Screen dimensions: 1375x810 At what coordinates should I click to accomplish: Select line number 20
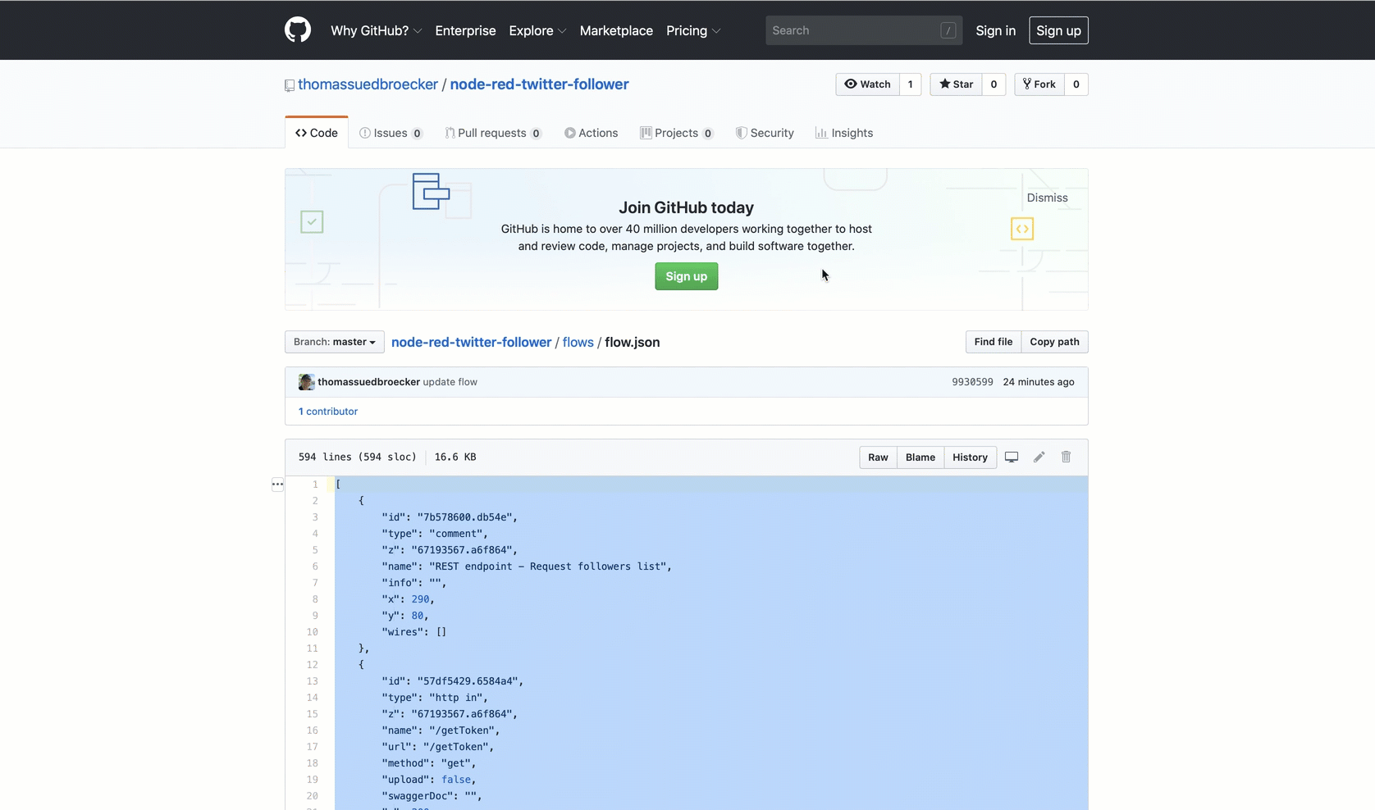pyautogui.click(x=312, y=796)
